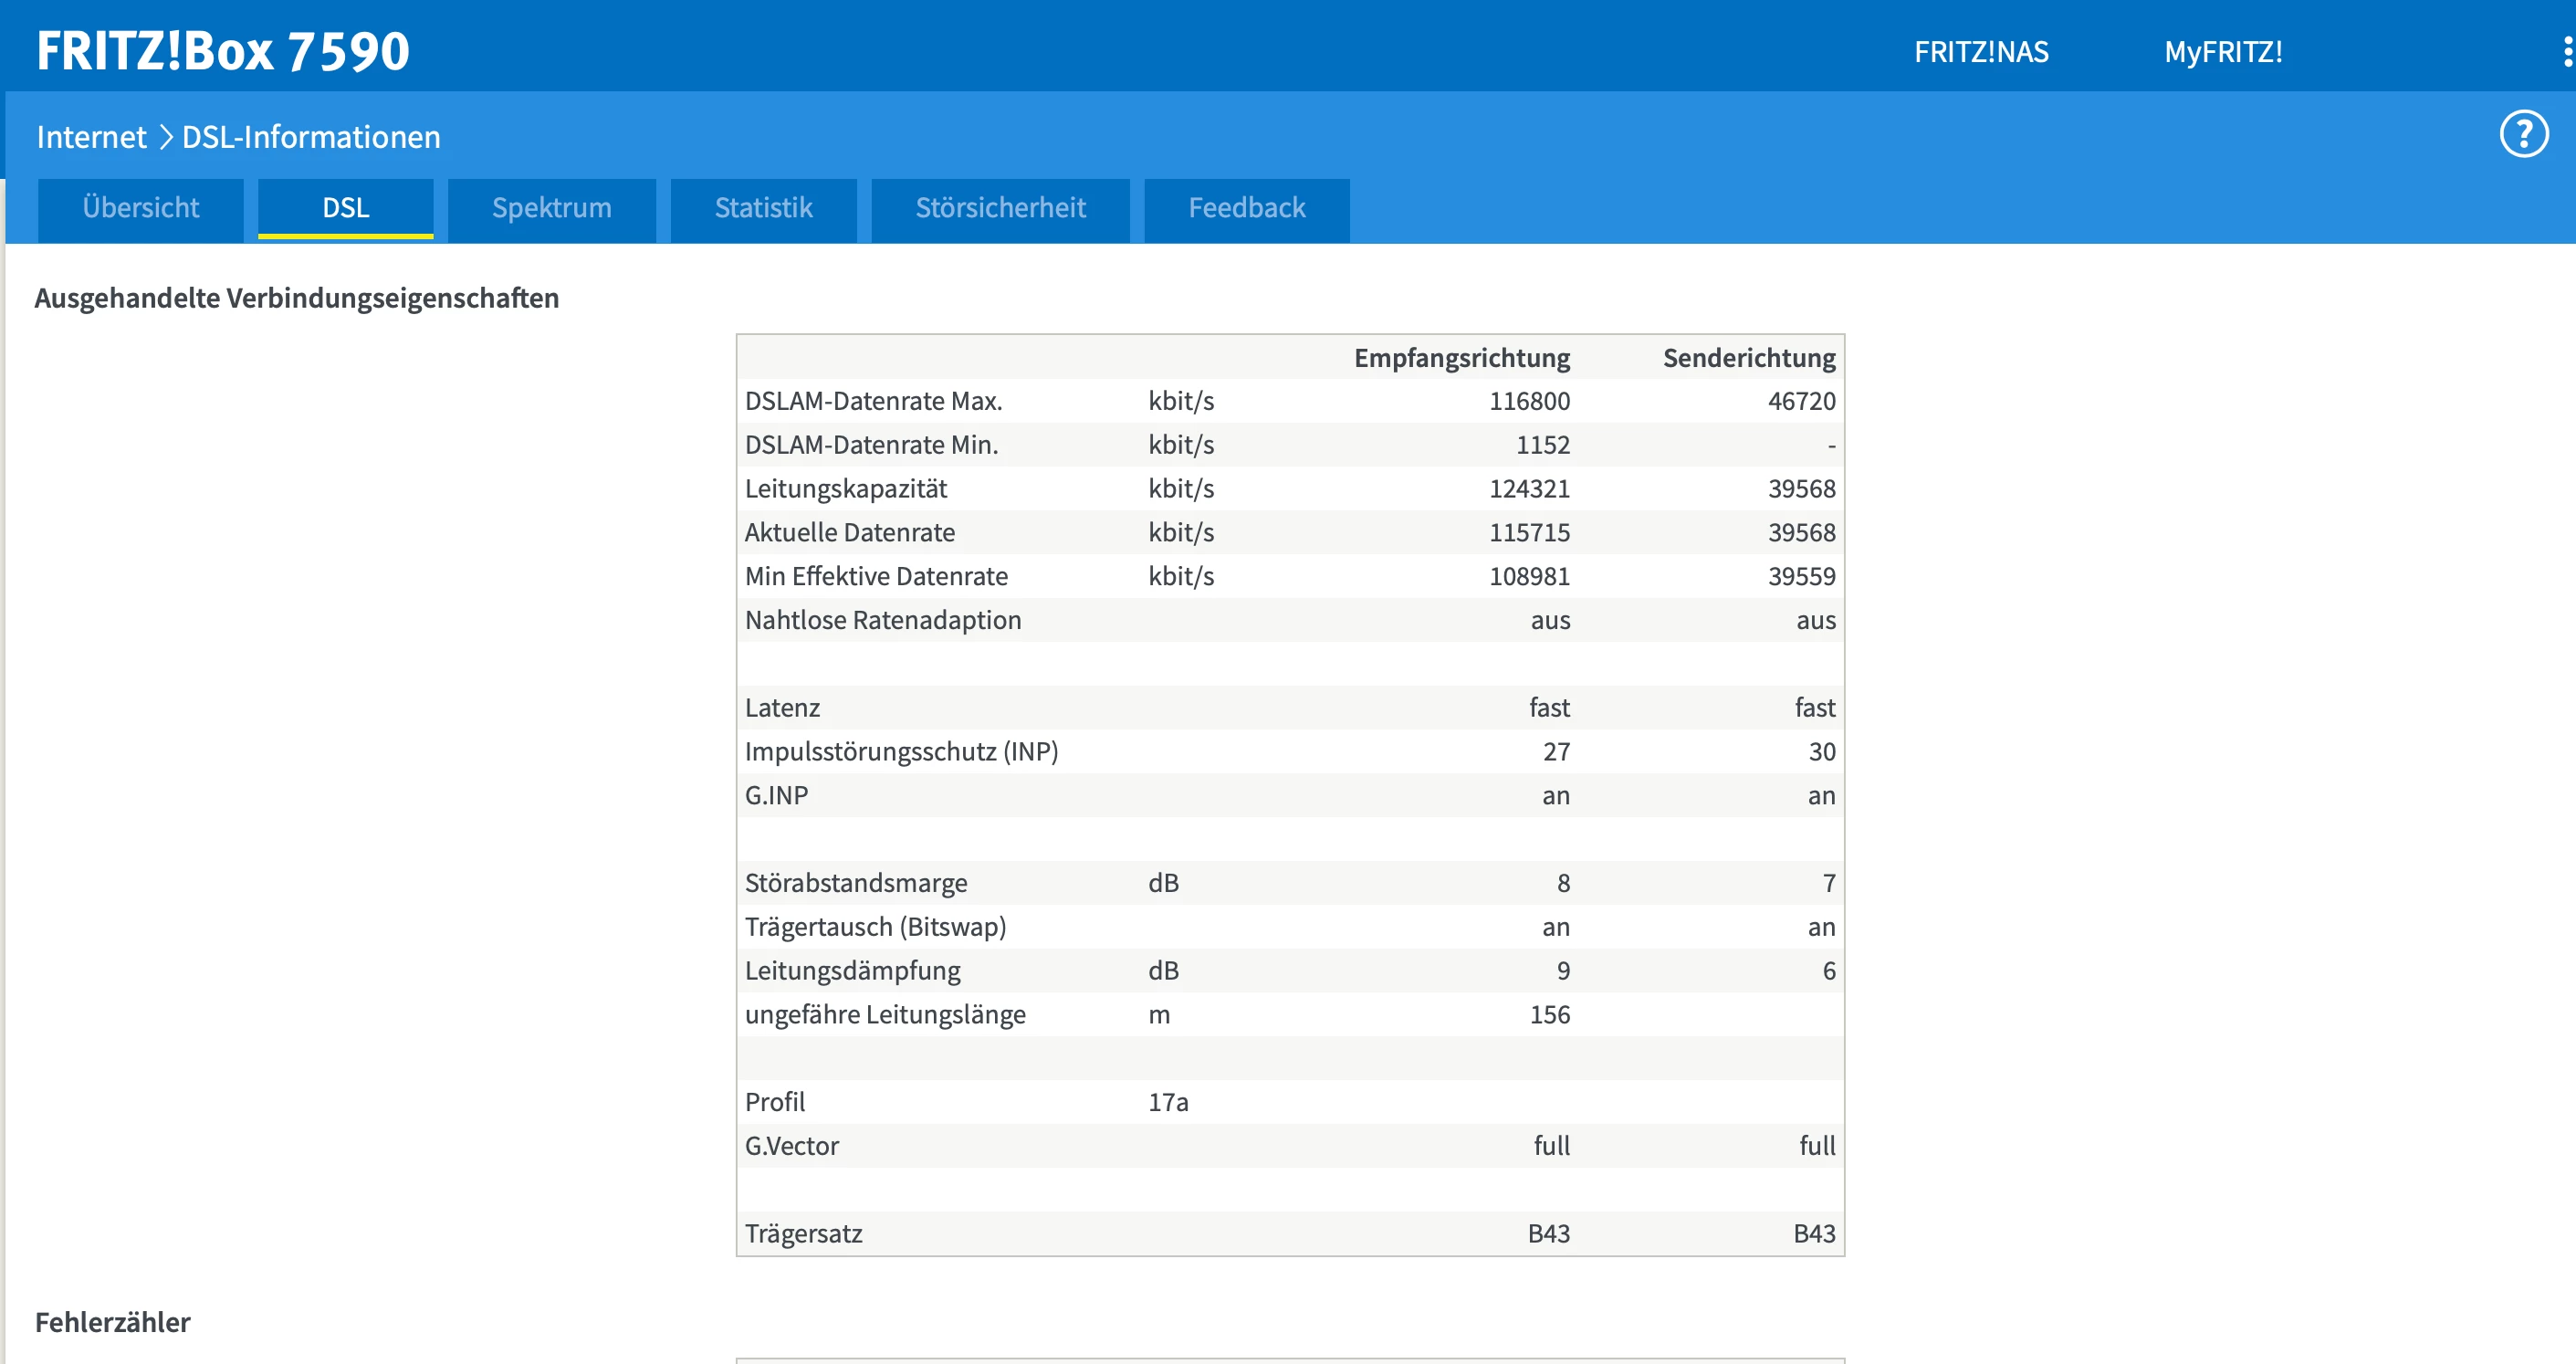The height and width of the screenshot is (1364, 2576).
Task: Open the MyFRITZ! header link
Action: [x=2222, y=52]
